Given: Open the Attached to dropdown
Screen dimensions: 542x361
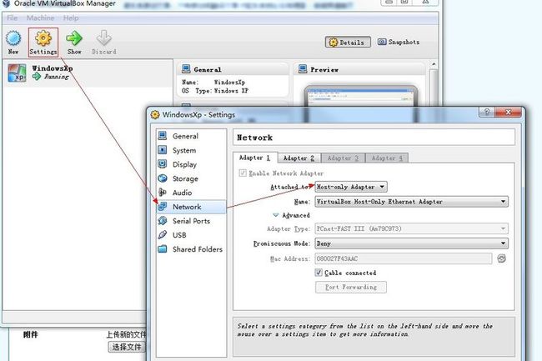Looking at the screenshot, I should pos(351,187).
